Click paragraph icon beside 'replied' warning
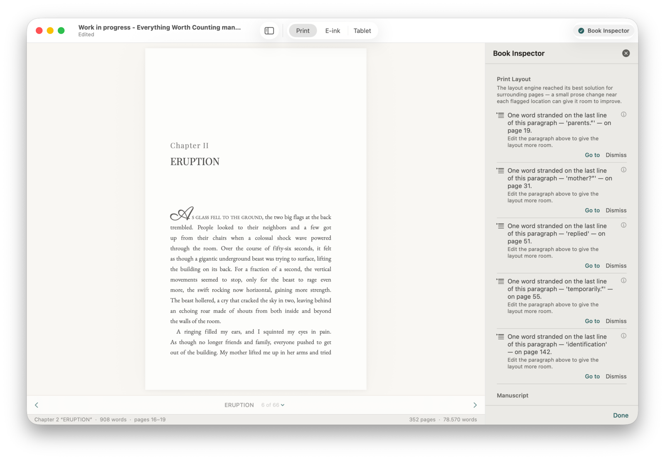This screenshot has width=665, height=460. tap(500, 226)
